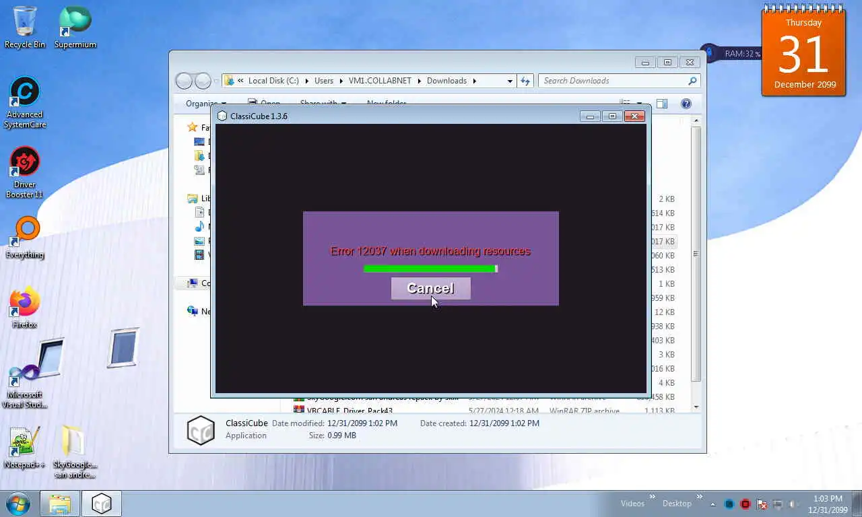The width and height of the screenshot is (862, 517).
Task: Click the refresh button beside address bar
Action: [526, 81]
